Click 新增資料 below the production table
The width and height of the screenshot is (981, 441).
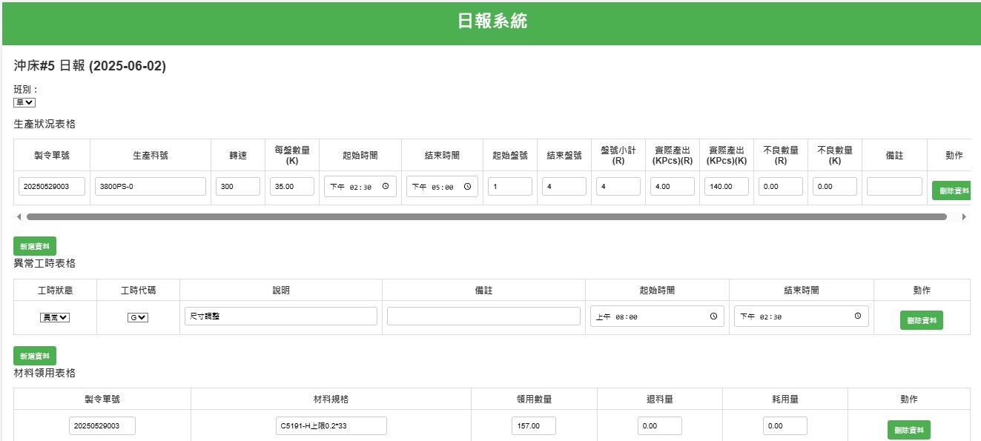(x=35, y=246)
